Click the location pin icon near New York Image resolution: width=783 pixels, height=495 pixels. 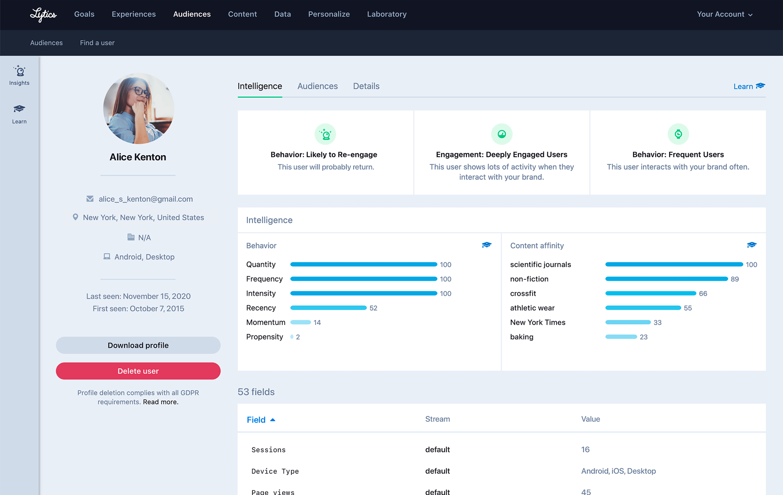[x=76, y=217]
